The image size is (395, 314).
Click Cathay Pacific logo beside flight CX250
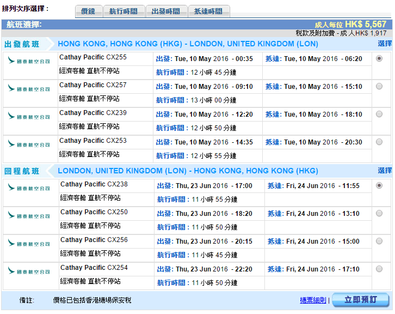click(29, 216)
